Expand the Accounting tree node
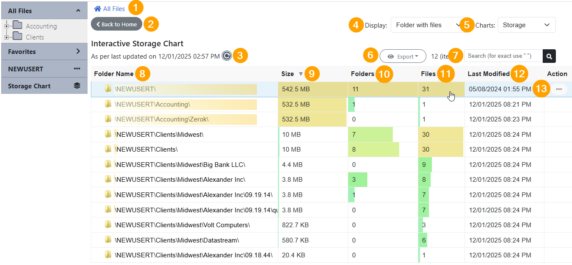The width and height of the screenshot is (572, 265). pos(6,26)
